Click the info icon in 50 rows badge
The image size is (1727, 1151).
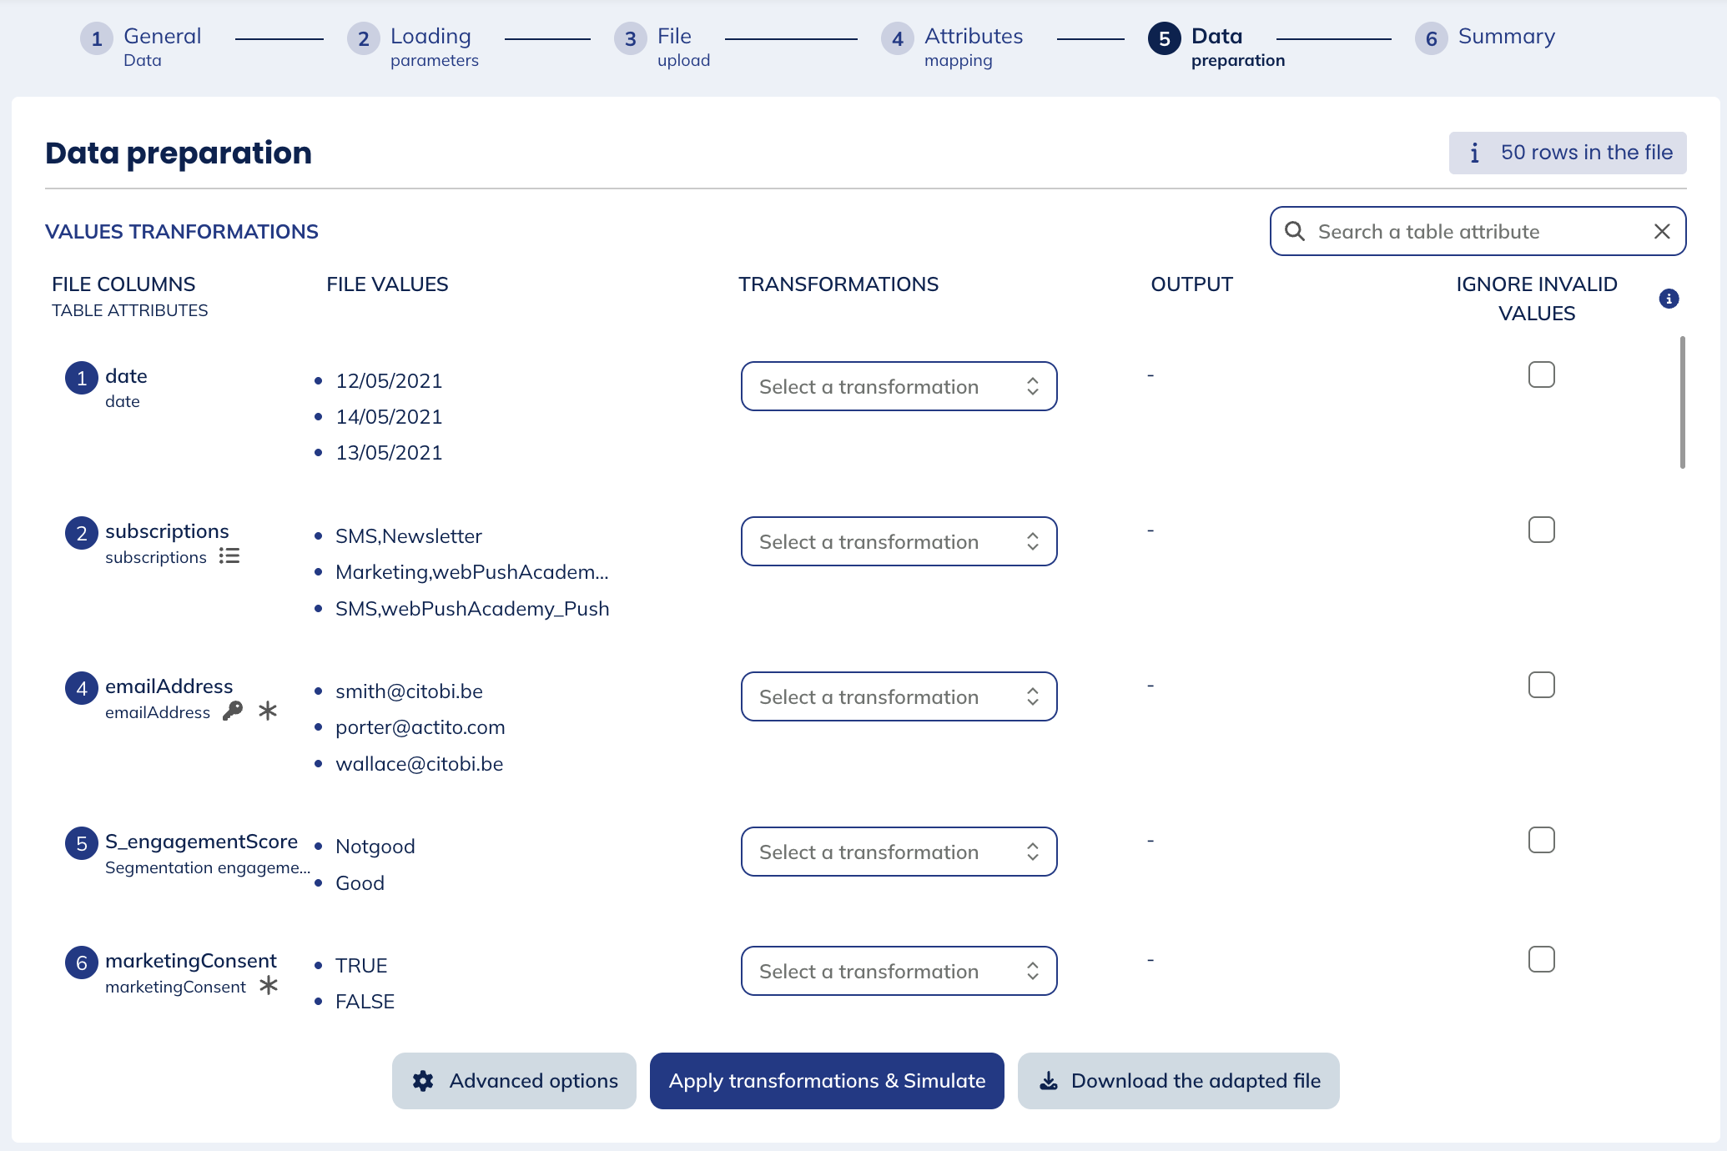1476,153
